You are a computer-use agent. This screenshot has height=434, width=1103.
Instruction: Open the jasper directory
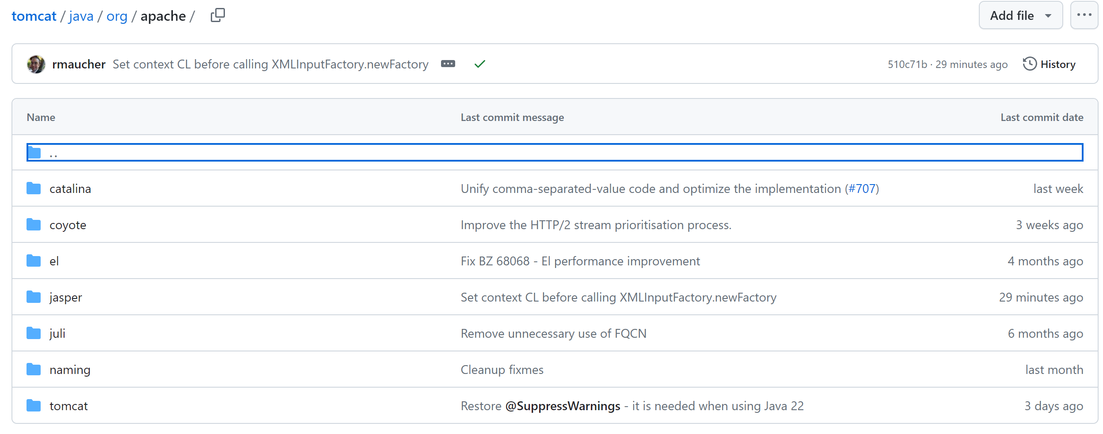pyautogui.click(x=65, y=298)
